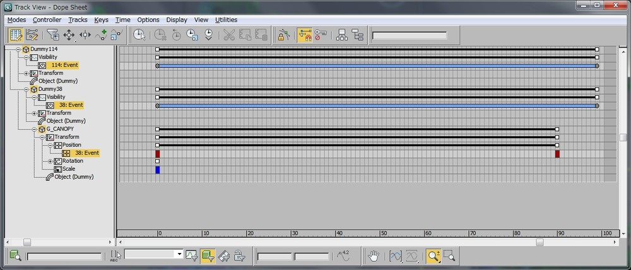Collapse Visibility under Dummy114
This screenshot has width=631, height=270.
pyautogui.click(x=26, y=57)
